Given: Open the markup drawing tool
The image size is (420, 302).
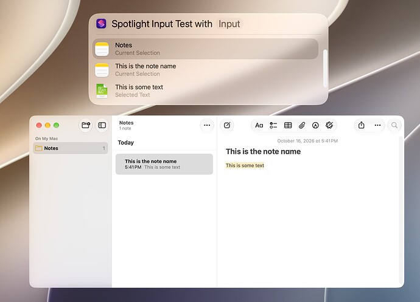Looking at the screenshot, I should [x=315, y=125].
